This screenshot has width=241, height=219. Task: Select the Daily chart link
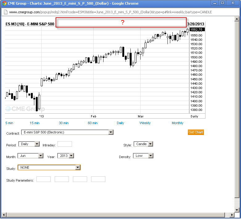pos(120,123)
